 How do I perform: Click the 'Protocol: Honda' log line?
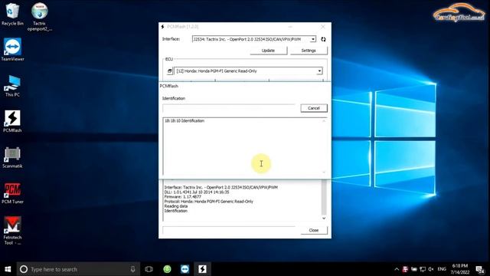pyautogui.click(x=209, y=202)
